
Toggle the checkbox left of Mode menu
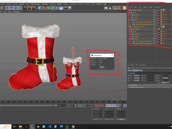(x=129, y=65)
